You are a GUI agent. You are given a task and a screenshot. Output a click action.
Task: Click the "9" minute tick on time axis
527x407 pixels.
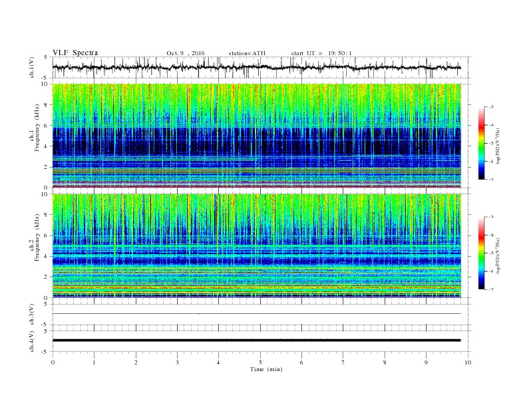(x=426, y=362)
